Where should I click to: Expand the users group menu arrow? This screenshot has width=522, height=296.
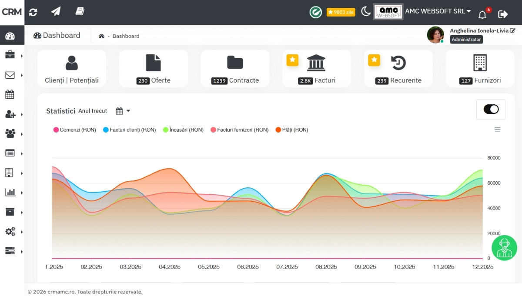(21, 134)
